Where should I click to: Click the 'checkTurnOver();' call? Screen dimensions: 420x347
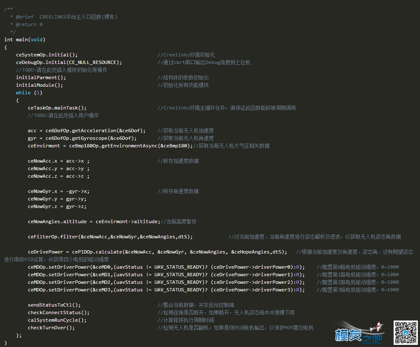point(51,328)
